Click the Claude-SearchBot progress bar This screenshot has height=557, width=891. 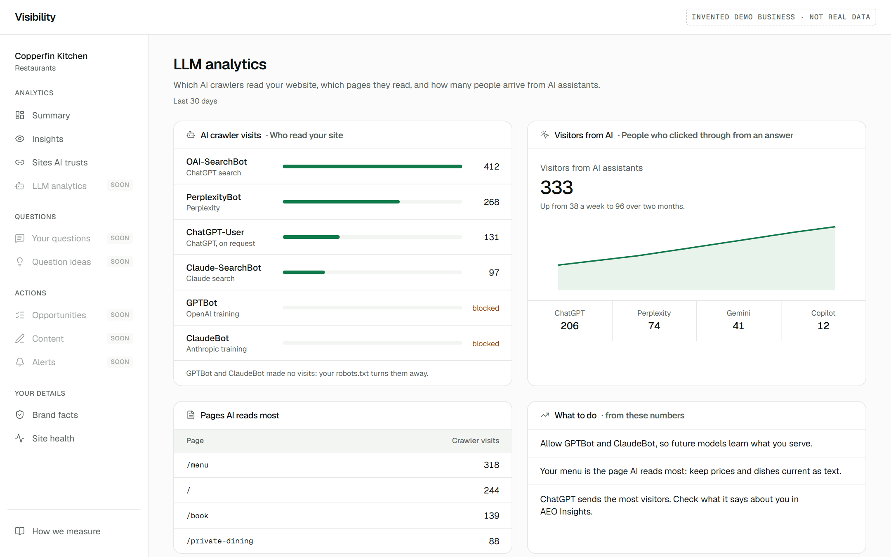(372, 272)
